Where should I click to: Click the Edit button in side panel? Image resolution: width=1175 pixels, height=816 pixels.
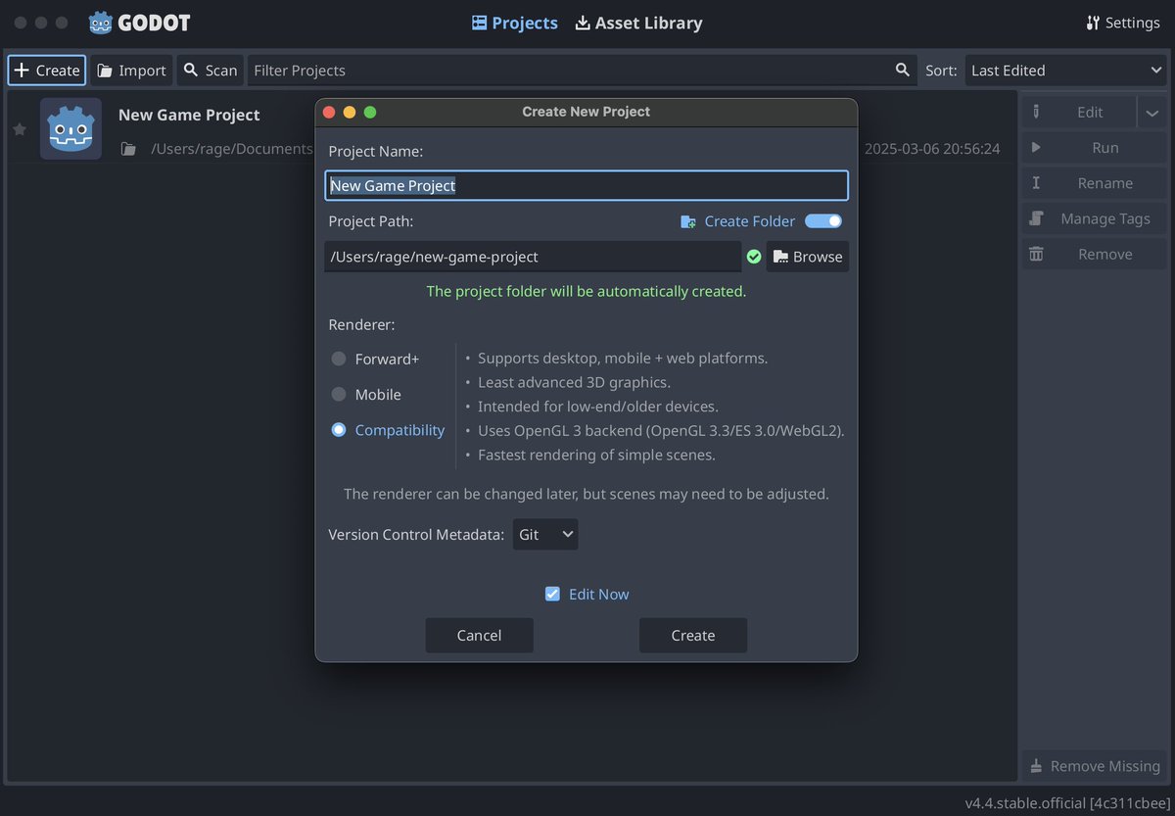pos(1078,112)
